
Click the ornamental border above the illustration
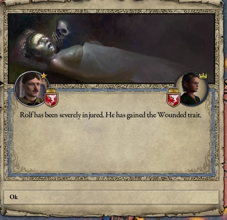pos(111,11)
